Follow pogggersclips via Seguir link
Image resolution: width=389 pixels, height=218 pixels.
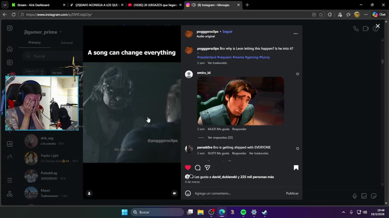227,31
